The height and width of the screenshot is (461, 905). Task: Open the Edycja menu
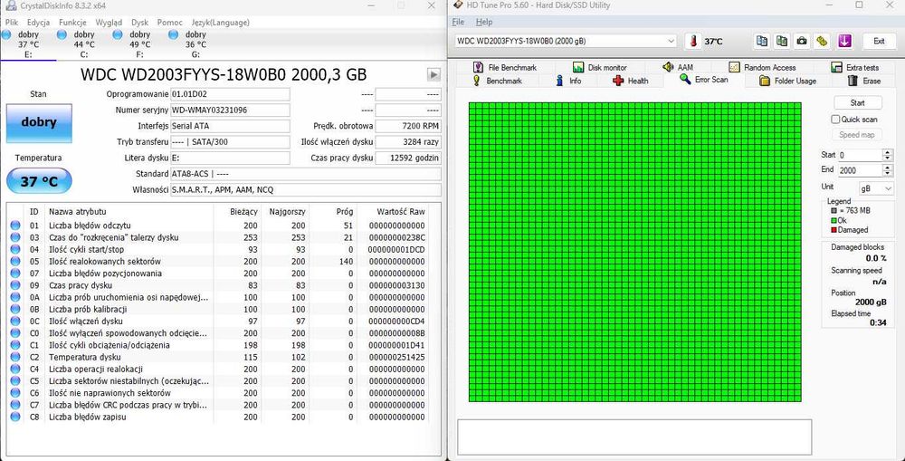38,23
